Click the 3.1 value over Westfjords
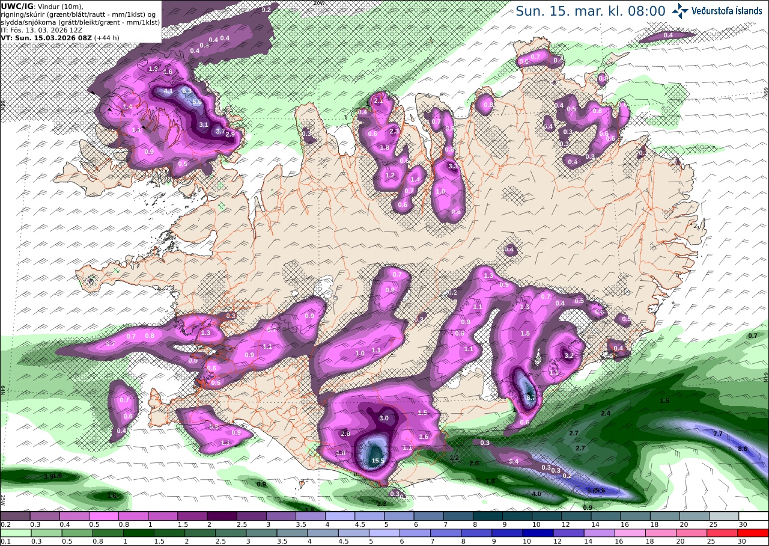 (x=203, y=125)
